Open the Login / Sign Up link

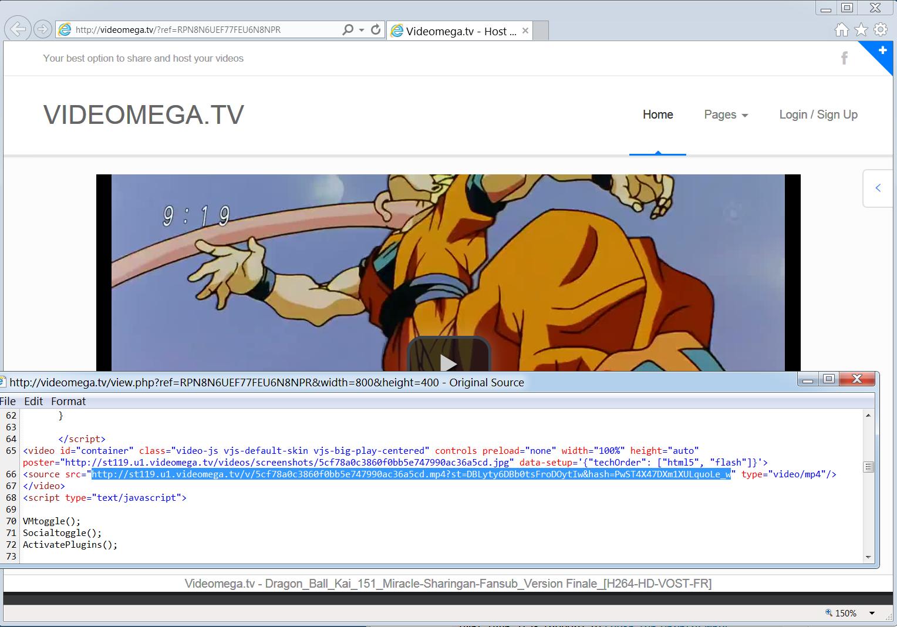[818, 114]
